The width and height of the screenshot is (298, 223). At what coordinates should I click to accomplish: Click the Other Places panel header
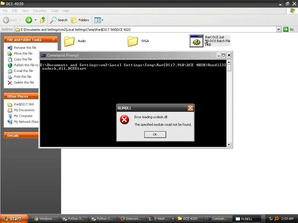click(x=21, y=96)
